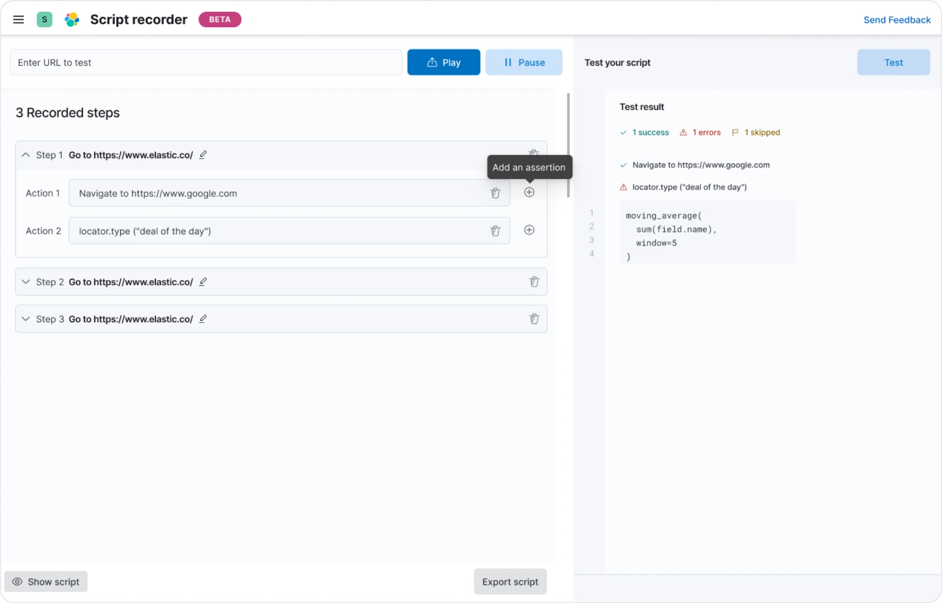The height and width of the screenshot is (603, 942).
Task: Open the hamburger navigation menu
Action: 18,19
